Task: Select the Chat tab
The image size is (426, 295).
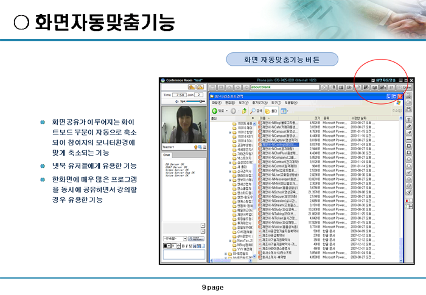Action: tap(167, 155)
